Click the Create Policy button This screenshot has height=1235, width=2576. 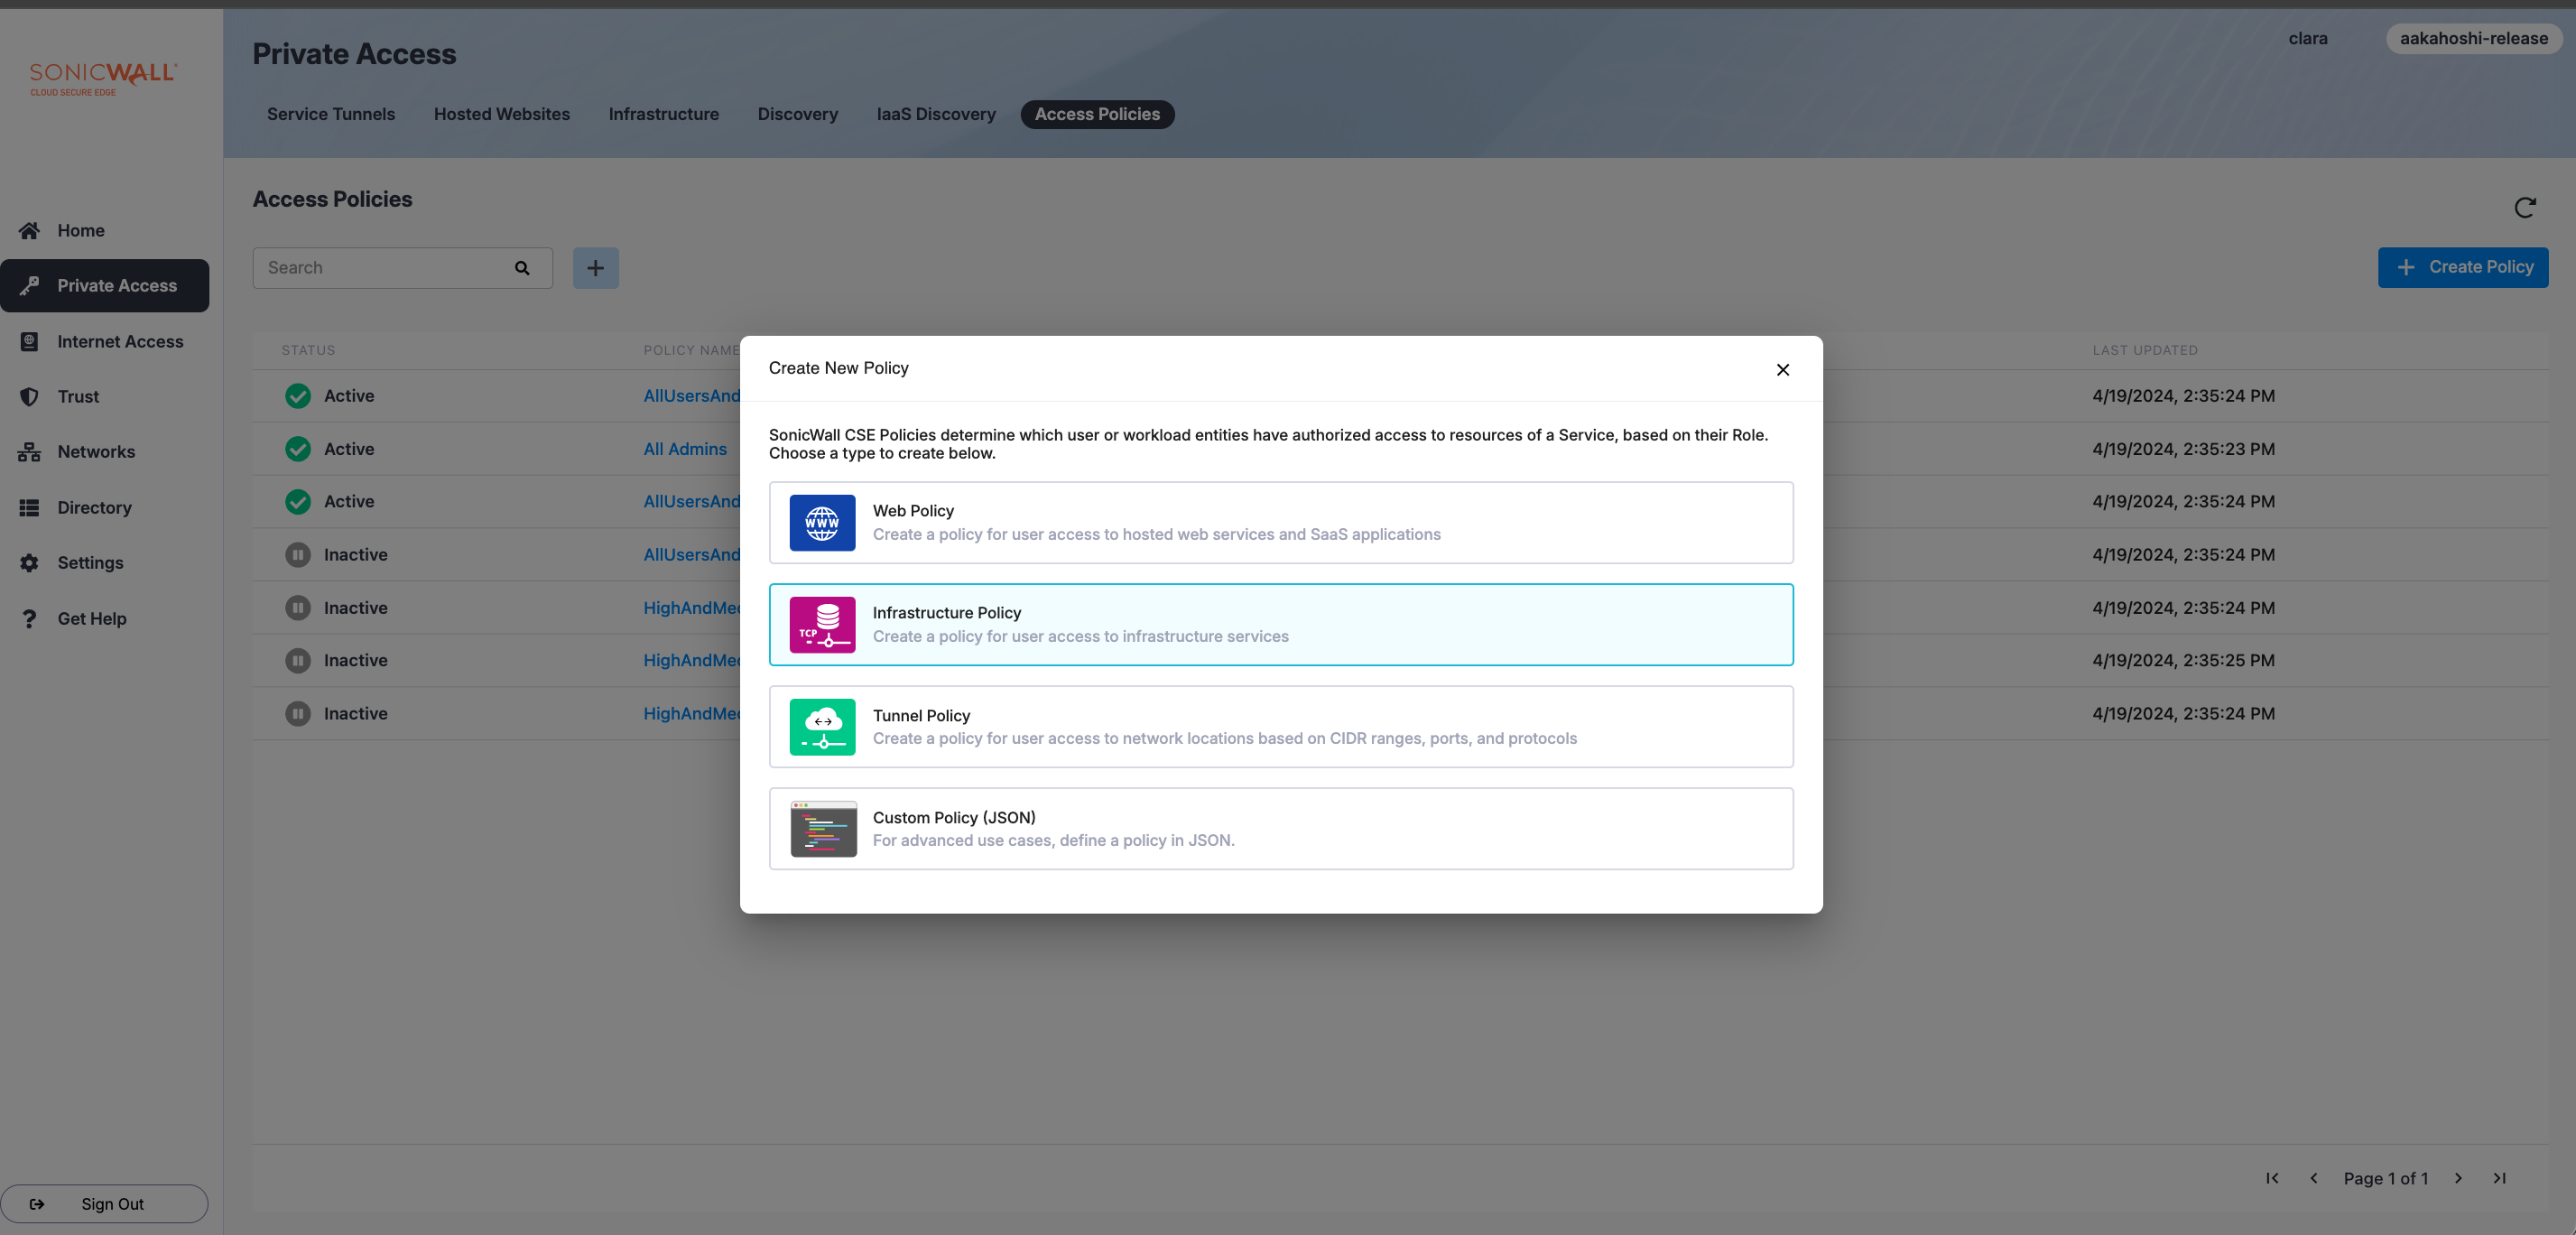(2462, 267)
